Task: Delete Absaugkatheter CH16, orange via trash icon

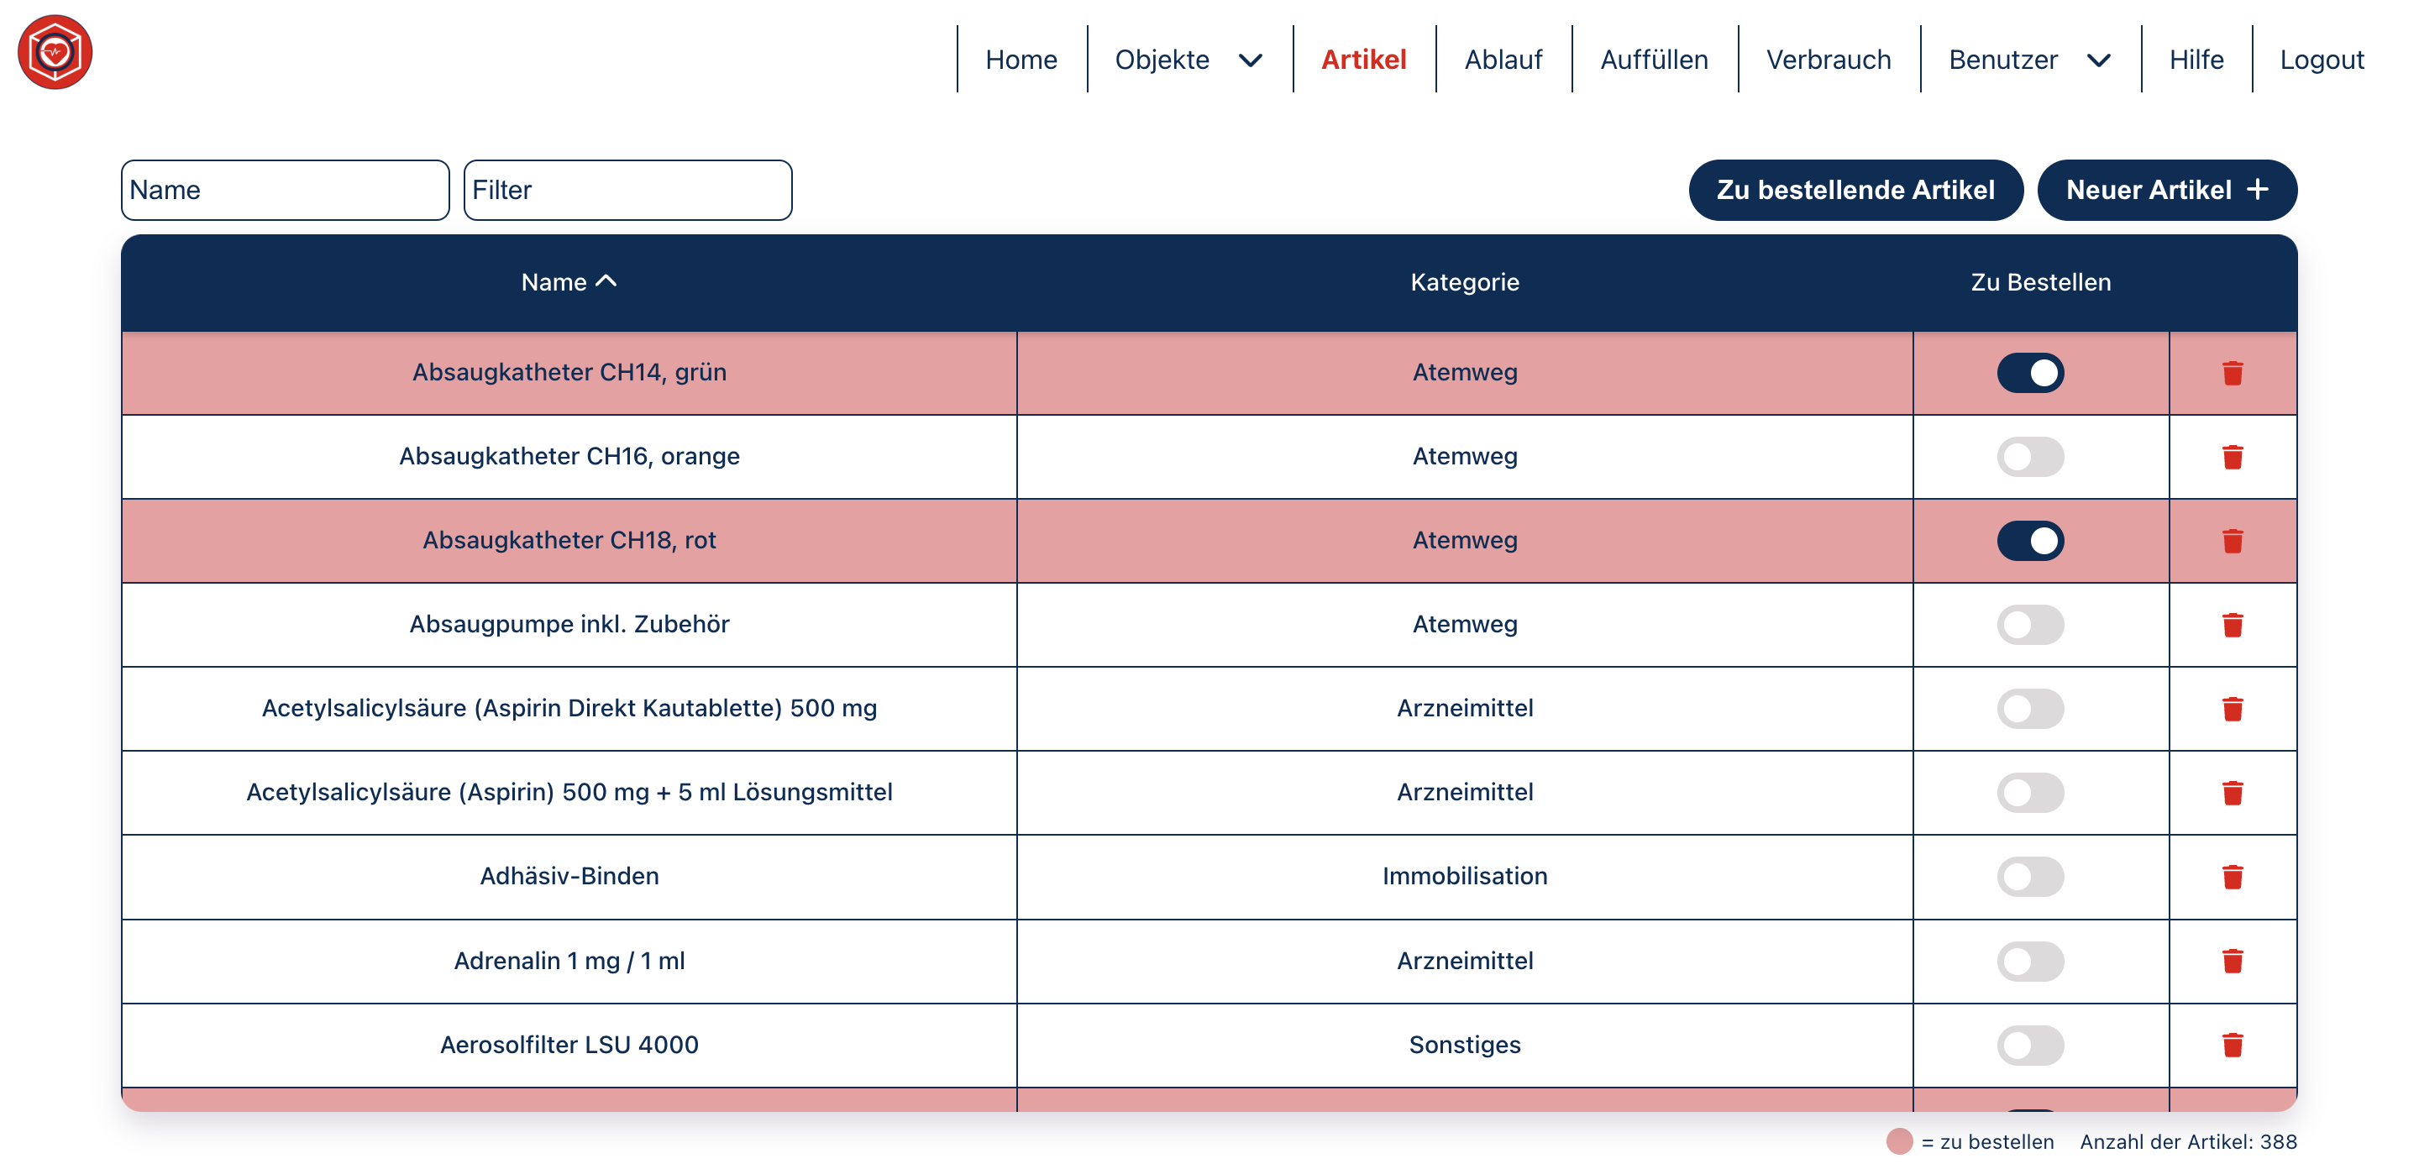Action: tap(2233, 458)
